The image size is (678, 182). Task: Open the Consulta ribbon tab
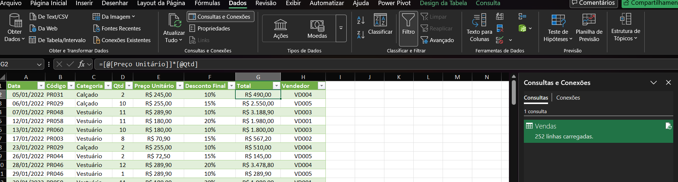488,3
